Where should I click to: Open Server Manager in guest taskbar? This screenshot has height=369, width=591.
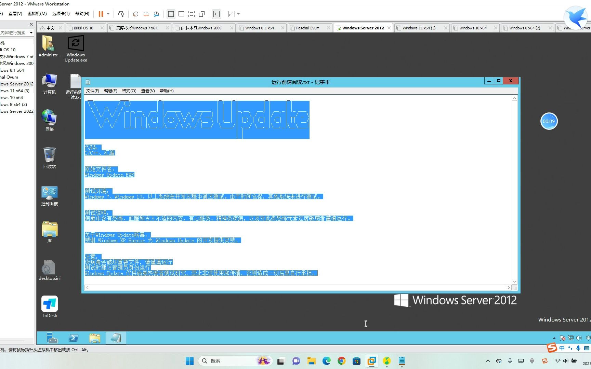pos(52,338)
